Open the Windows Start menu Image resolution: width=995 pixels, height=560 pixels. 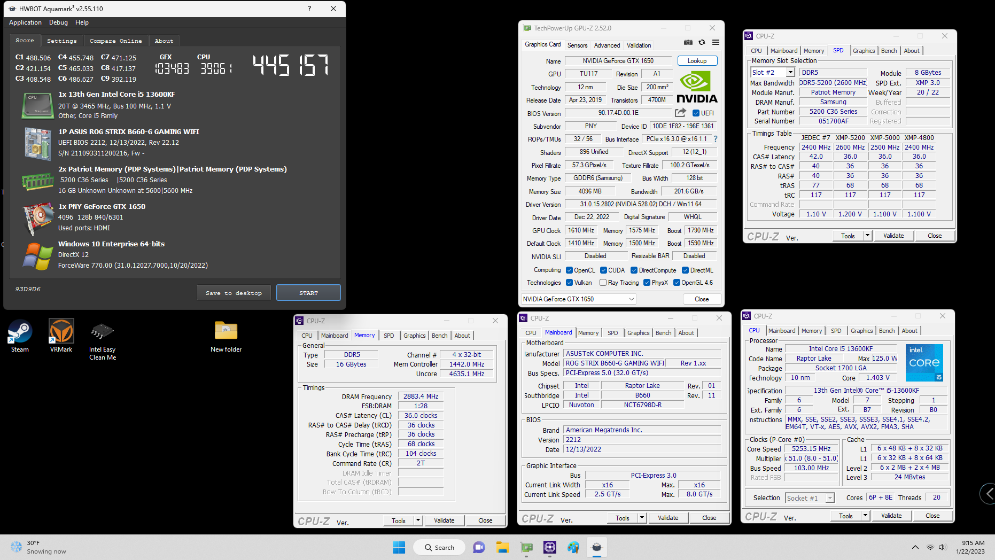(399, 547)
